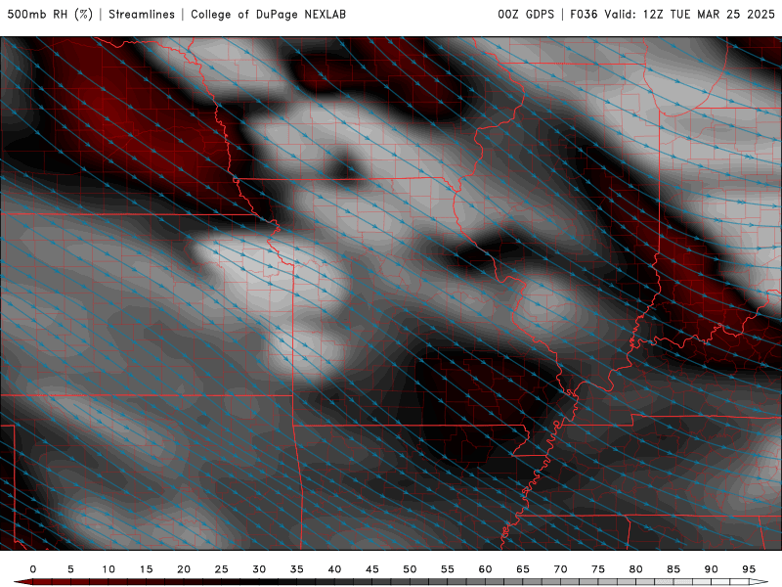782x587 pixels.
Task: Click the color bar label '55'
Action: 448,569
